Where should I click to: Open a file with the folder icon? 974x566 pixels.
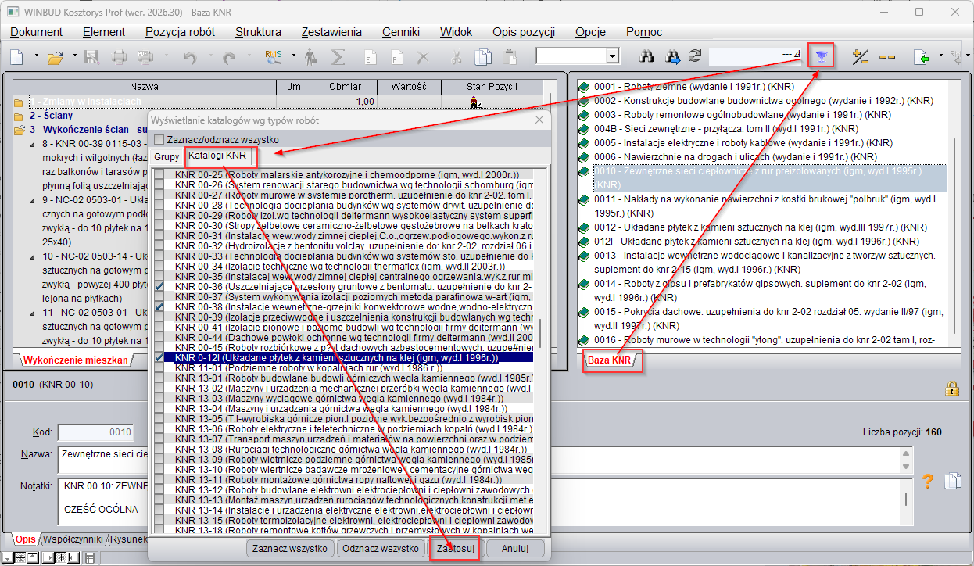coord(55,56)
